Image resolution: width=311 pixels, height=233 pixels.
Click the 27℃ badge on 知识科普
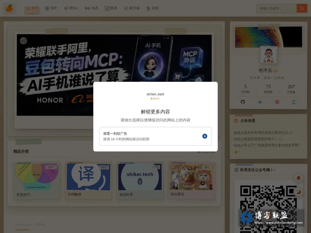click(155, 167)
